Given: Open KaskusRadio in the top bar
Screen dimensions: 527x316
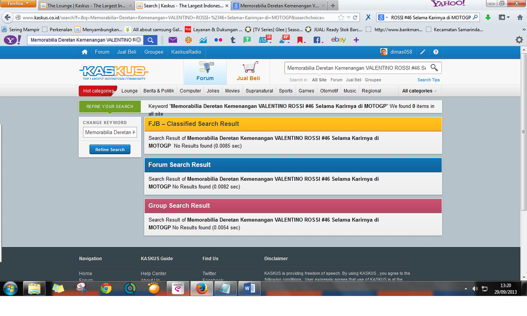Looking at the screenshot, I should click(186, 52).
